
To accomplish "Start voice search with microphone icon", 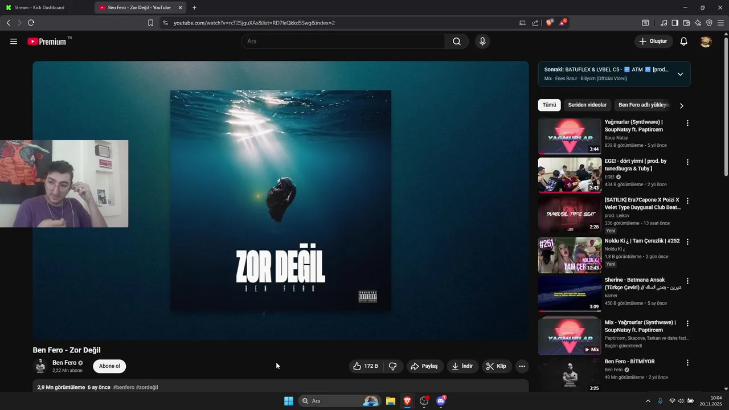I will coord(482,42).
